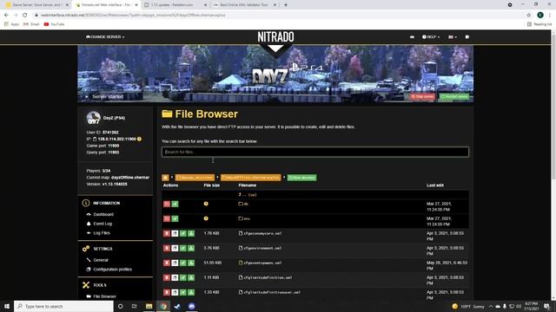This screenshot has width=556, height=312.
Task: Delete the db folder
Action: coord(167,205)
